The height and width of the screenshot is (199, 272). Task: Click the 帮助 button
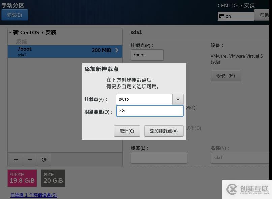(262, 15)
